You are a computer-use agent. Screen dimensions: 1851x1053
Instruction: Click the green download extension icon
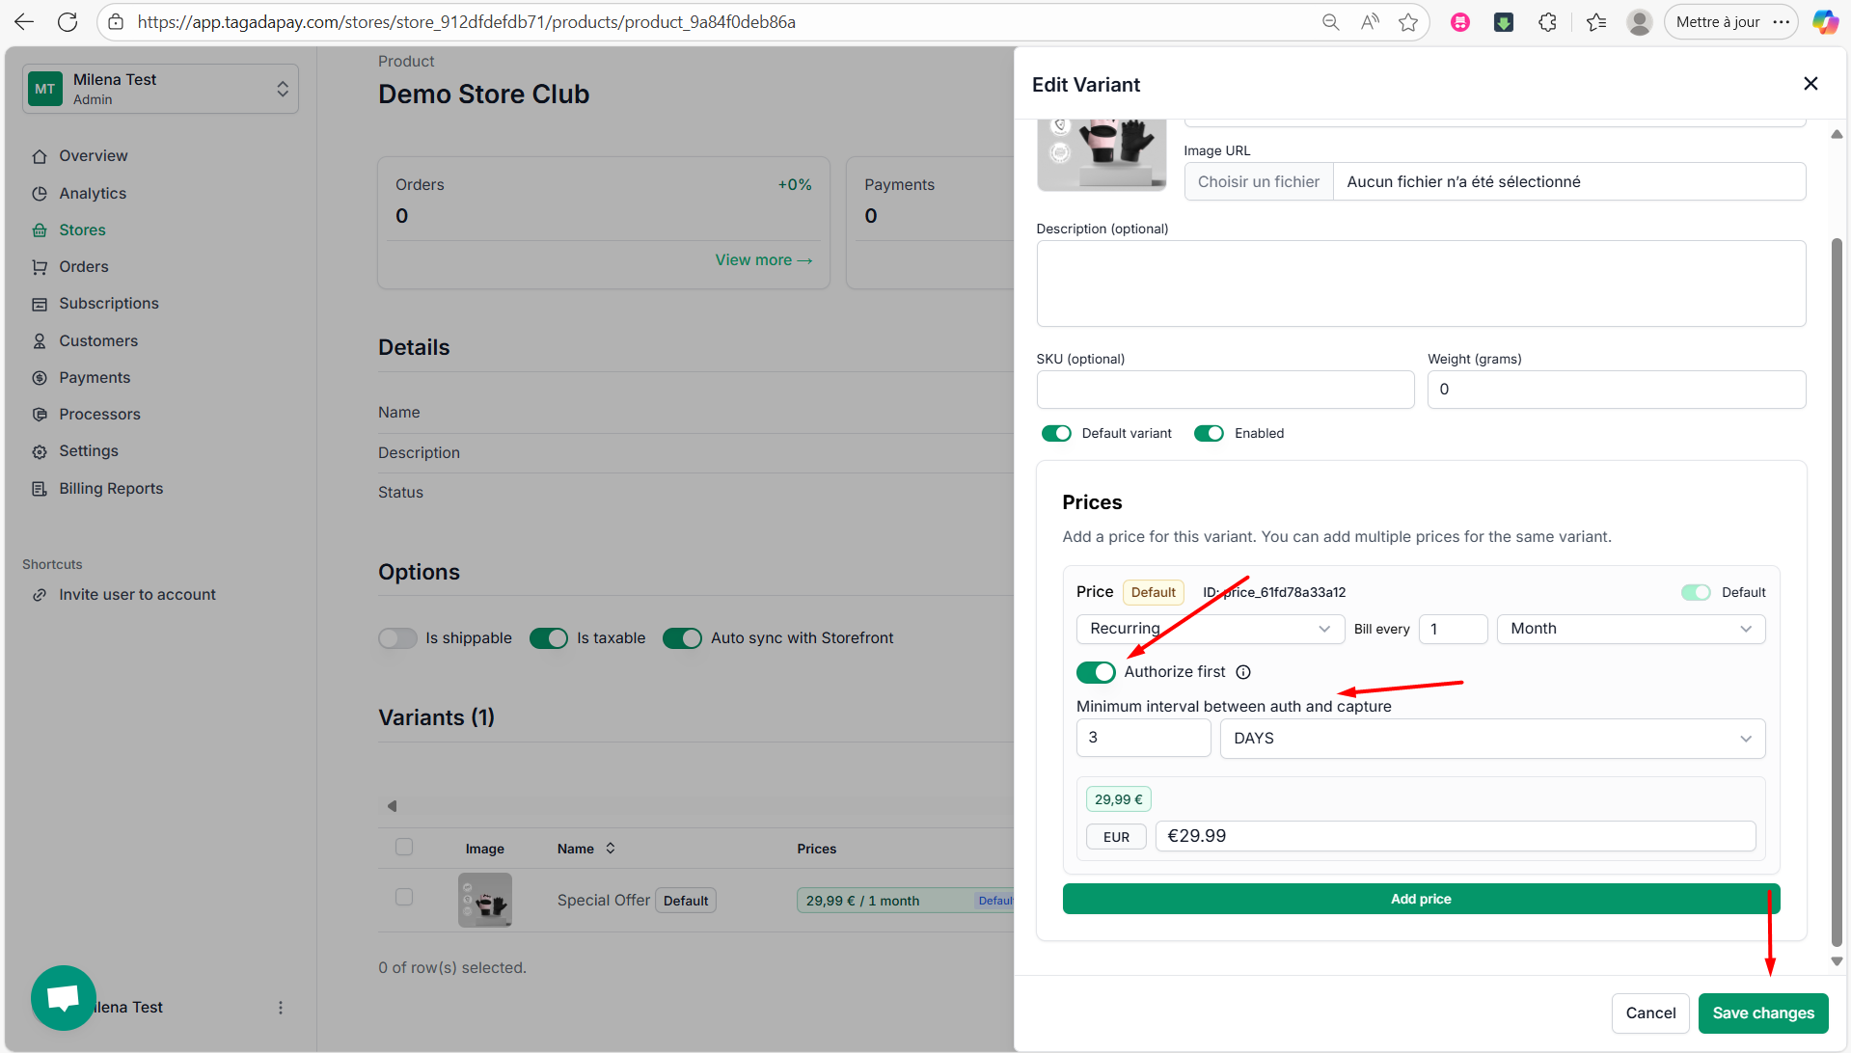[1504, 22]
